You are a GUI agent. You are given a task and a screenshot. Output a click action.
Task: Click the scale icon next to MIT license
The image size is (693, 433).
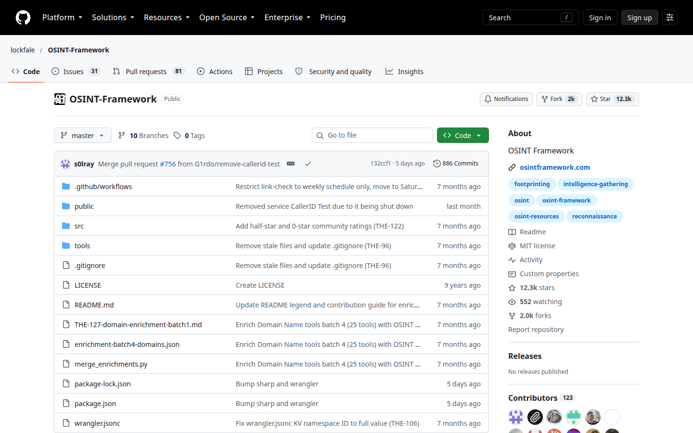[512, 246]
